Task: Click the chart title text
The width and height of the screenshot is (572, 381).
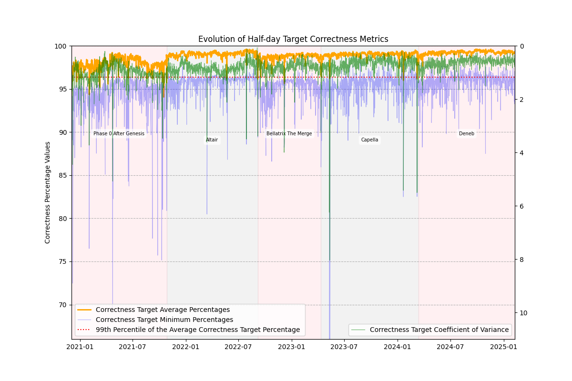Action: (x=293, y=39)
